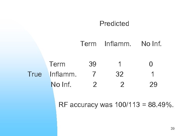Select the "Term" column header
This screenshot has width=181, height=136.
coord(88,44)
